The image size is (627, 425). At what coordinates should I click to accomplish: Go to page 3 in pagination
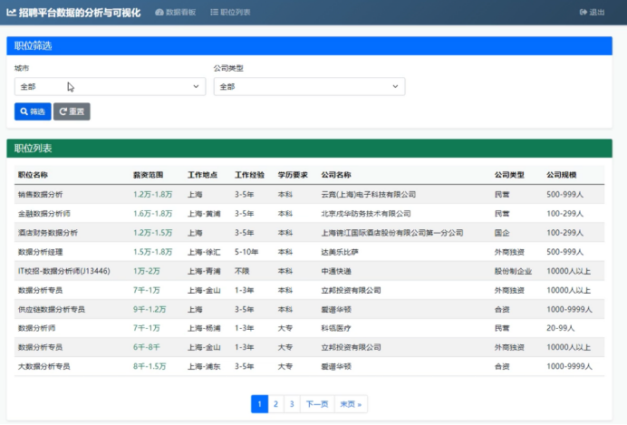(292, 404)
